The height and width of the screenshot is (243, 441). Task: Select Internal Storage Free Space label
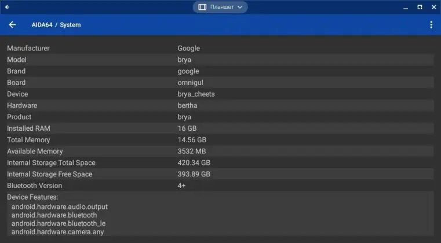[x=49, y=174]
